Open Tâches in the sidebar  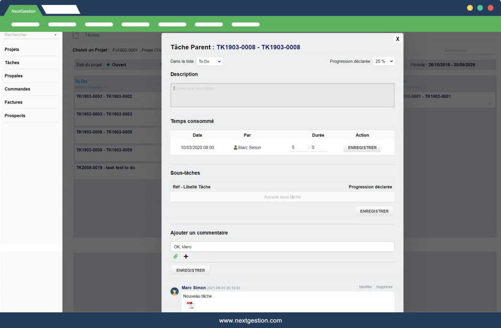[x=12, y=63]
